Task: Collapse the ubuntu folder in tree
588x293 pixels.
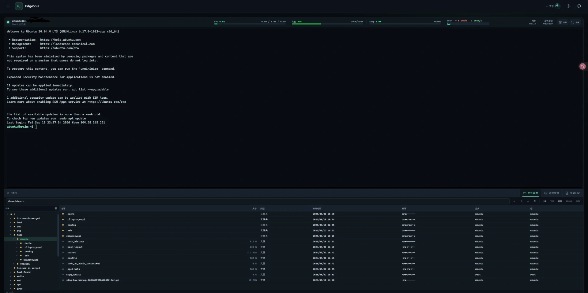Action: (x=14, y=239)
